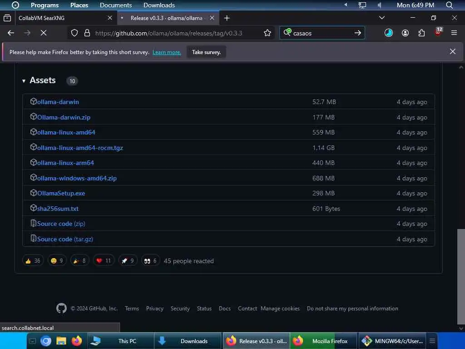Open the extensions puzzle icon
This screenshot has width=465, height=349.
[421, 33]
